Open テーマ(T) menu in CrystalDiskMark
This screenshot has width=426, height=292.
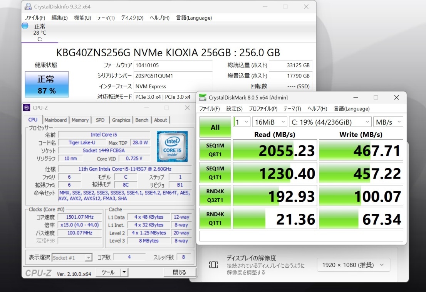point(292,109)
